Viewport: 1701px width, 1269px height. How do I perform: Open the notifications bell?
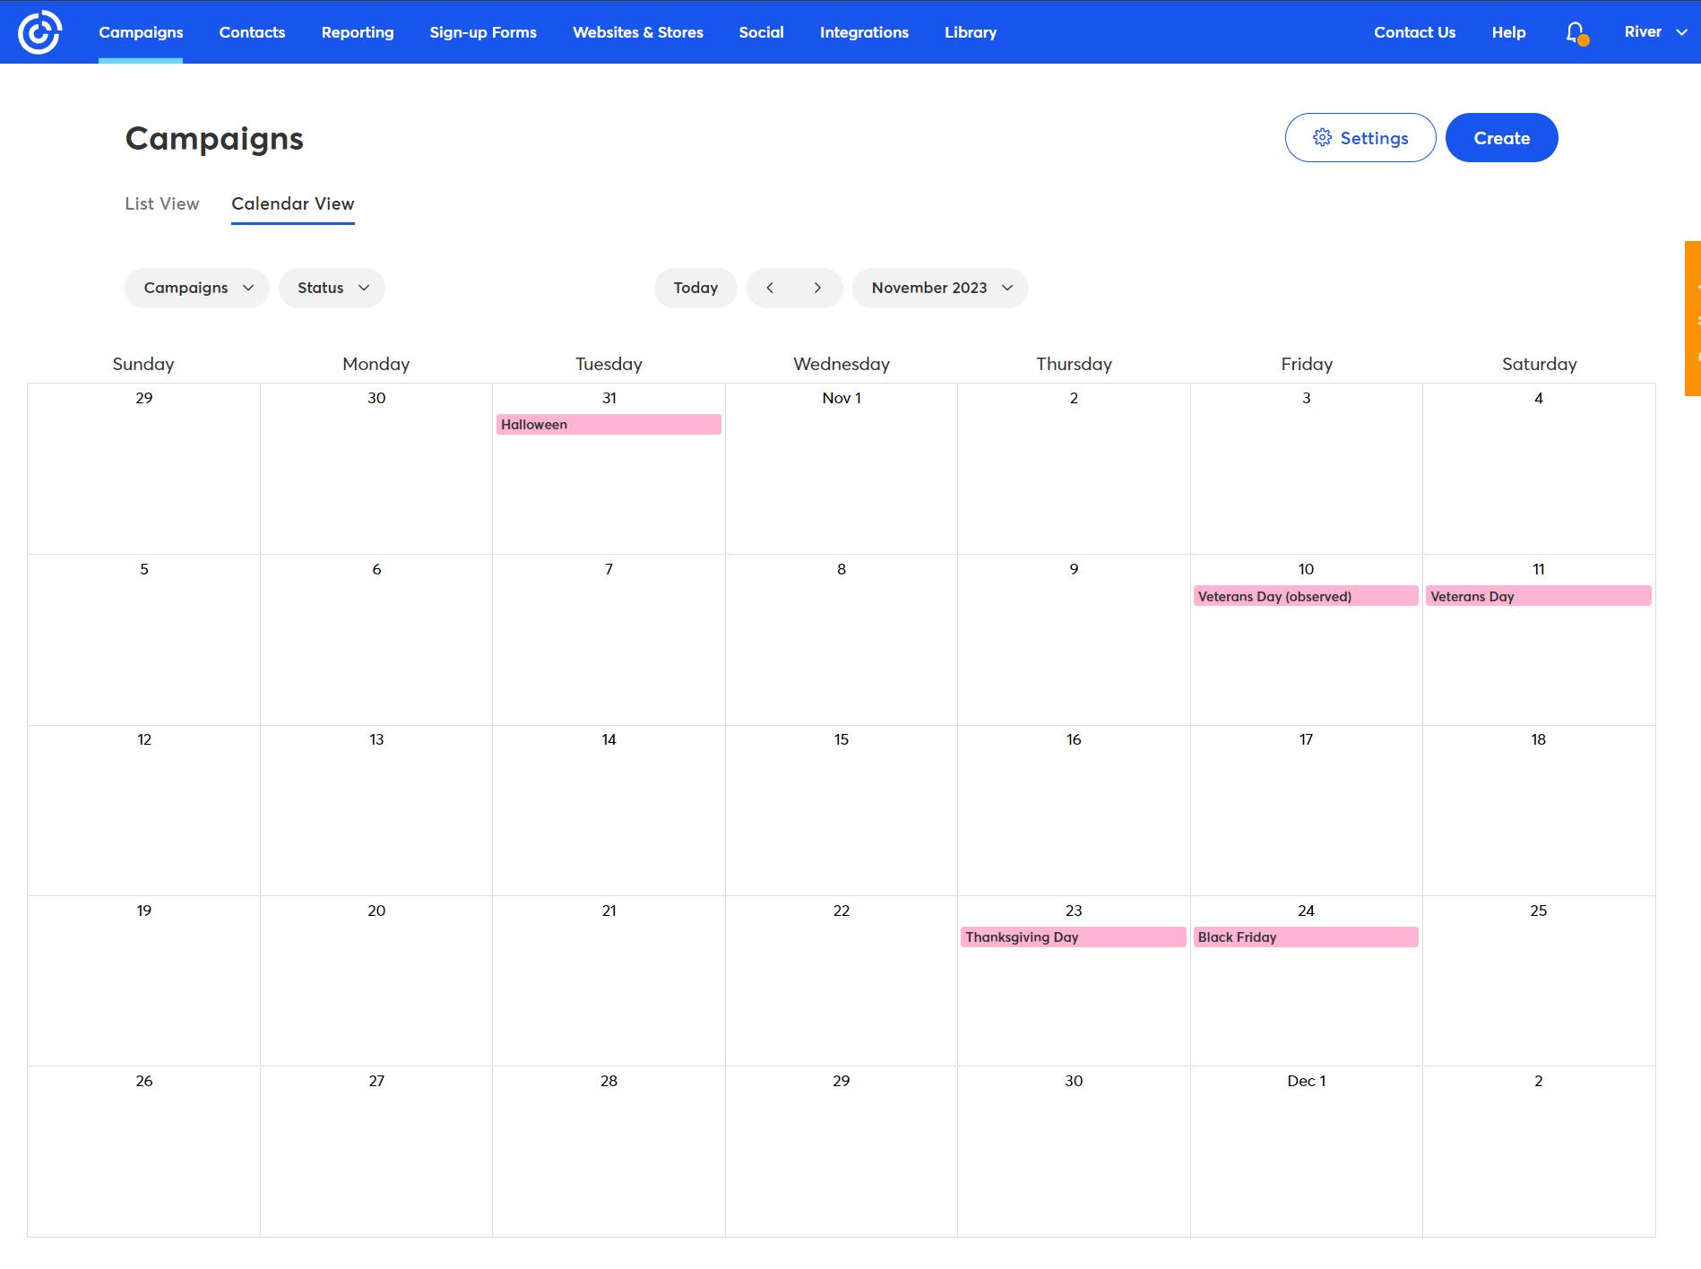1574,31
